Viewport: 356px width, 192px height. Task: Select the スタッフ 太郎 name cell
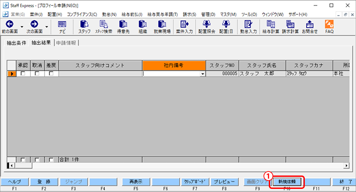(262, 74)
